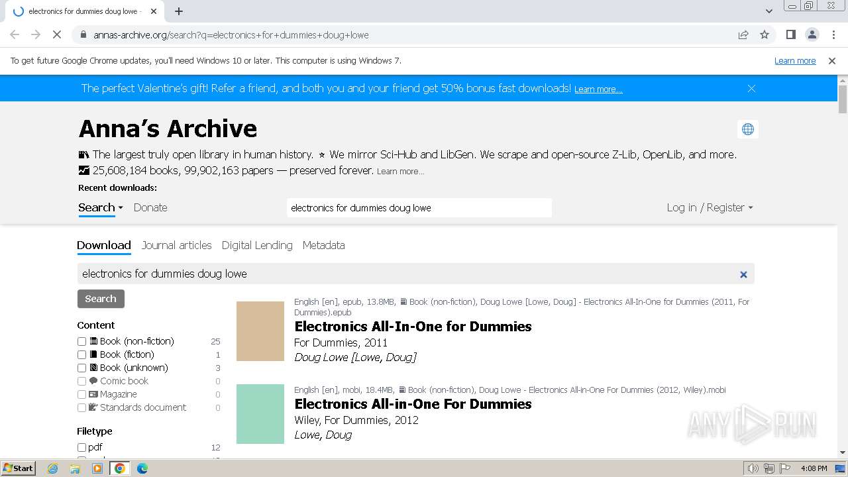Dismiss the Chrome update notification
Viewport: 848px width, 477px height.
pos(832,60)
